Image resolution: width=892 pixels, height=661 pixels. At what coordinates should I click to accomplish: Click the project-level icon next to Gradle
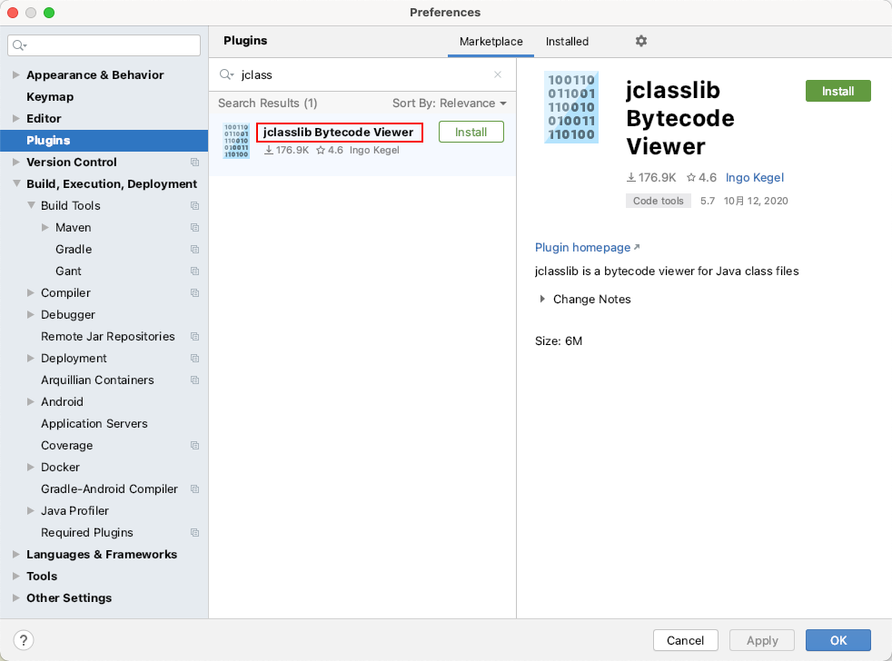[x=194, y=249]
